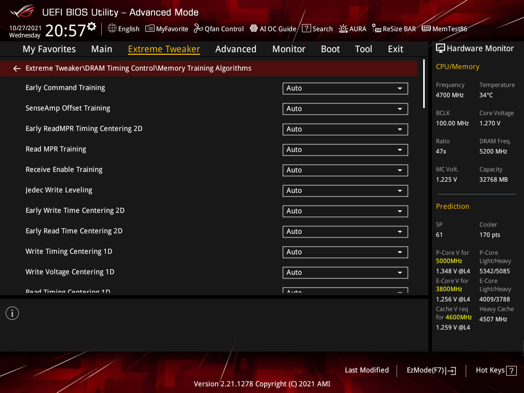The width and height of the screenshot is (524, 393).
Task: Click the 1.270 V Core Voltage value
Action: click(x=490, y=123)
